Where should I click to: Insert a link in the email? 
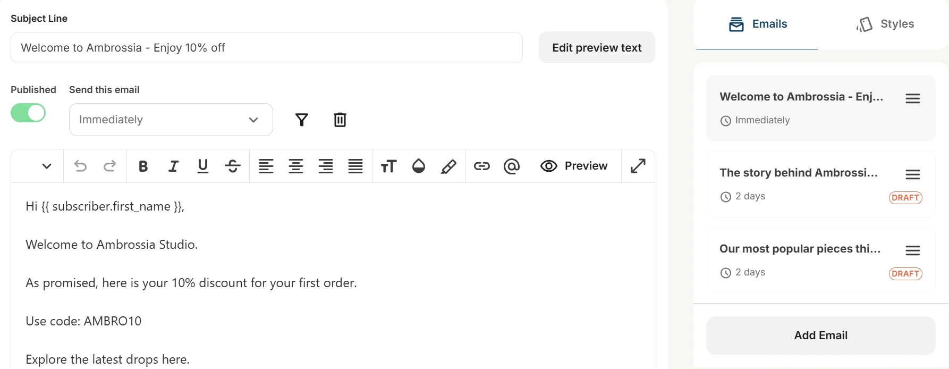482,166
